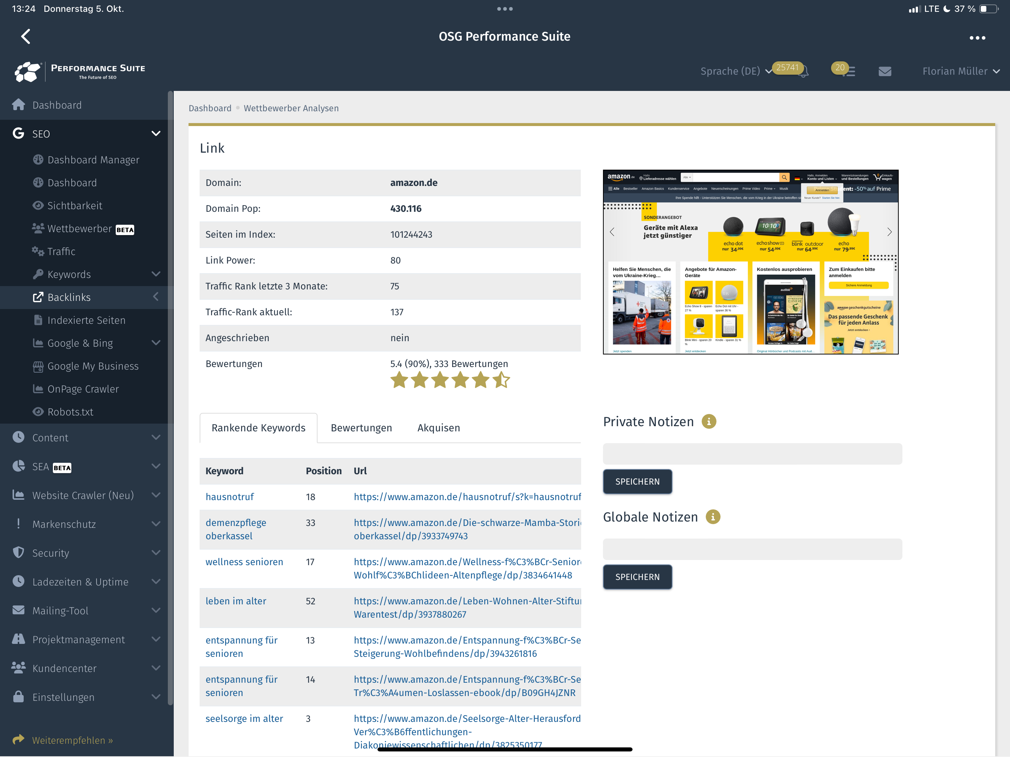Click the SEA pie chart icon
The width and height of the screenshot is (1010, 757).
pos(18,466)
